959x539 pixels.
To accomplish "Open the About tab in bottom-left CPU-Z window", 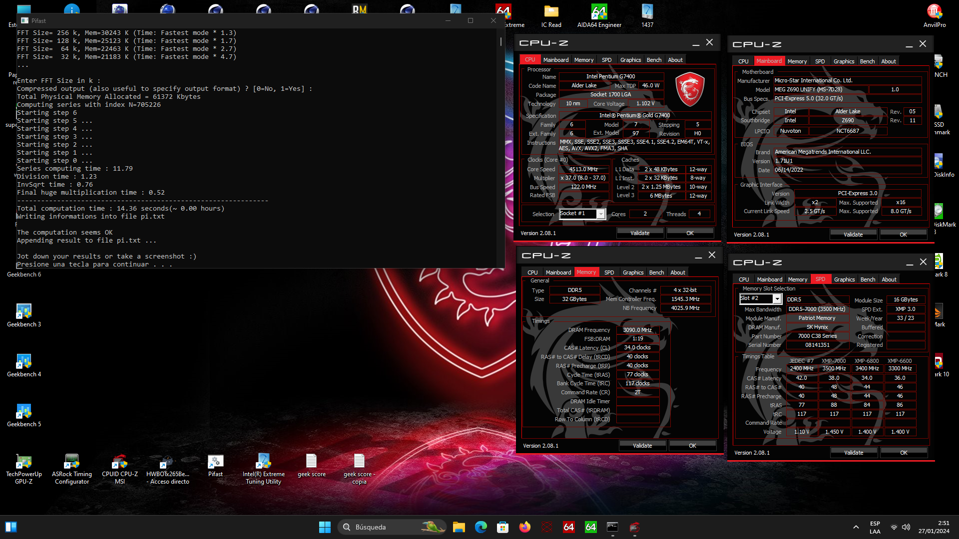I will (677, 272).
